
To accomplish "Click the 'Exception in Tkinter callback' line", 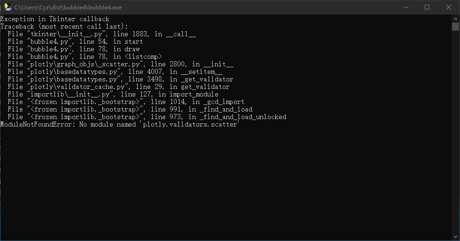I will pos(55,19).
